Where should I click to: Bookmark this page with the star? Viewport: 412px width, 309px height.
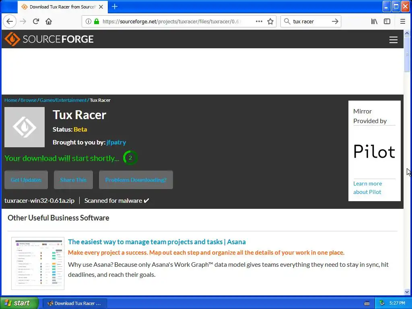[x=270, y=22]
